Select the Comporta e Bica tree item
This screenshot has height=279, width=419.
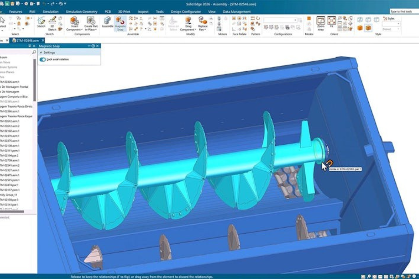[x=14, y=96]
